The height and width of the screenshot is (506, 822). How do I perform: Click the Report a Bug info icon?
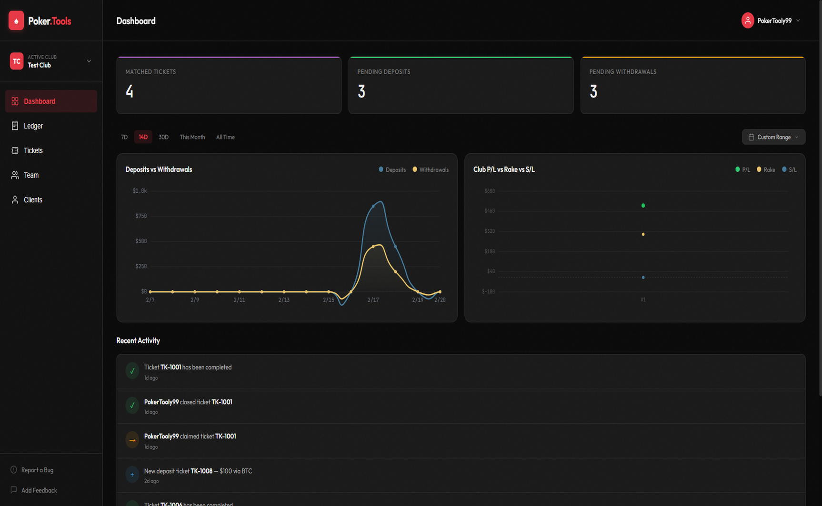click(x=14, y=470)
